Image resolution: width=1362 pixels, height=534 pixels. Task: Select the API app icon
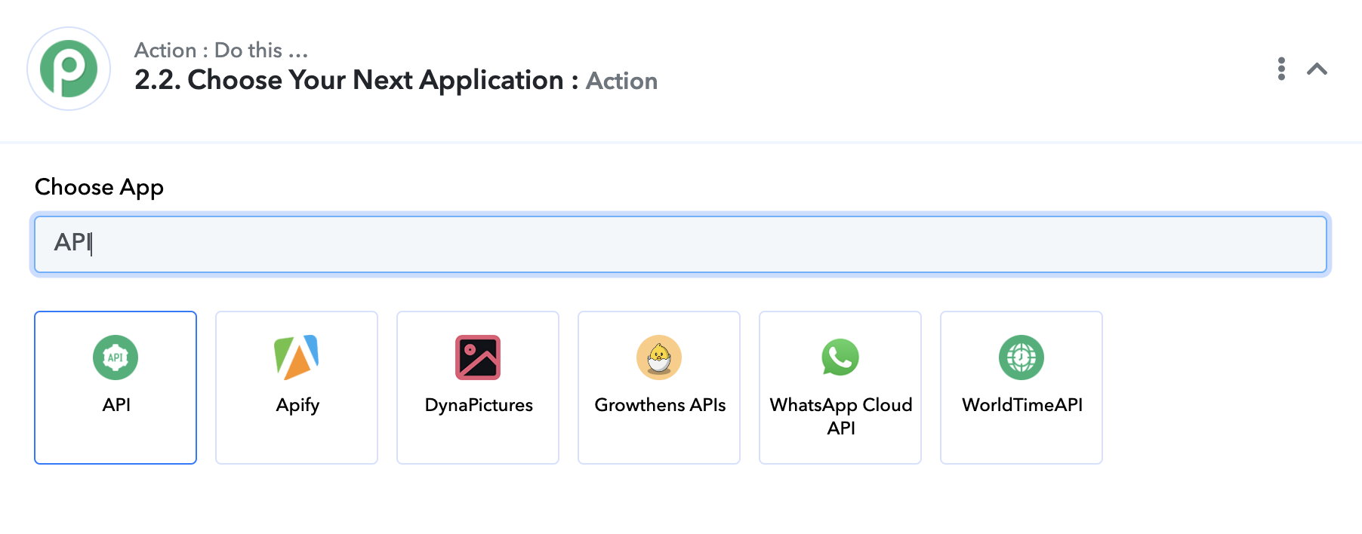(x=116, y=358)
